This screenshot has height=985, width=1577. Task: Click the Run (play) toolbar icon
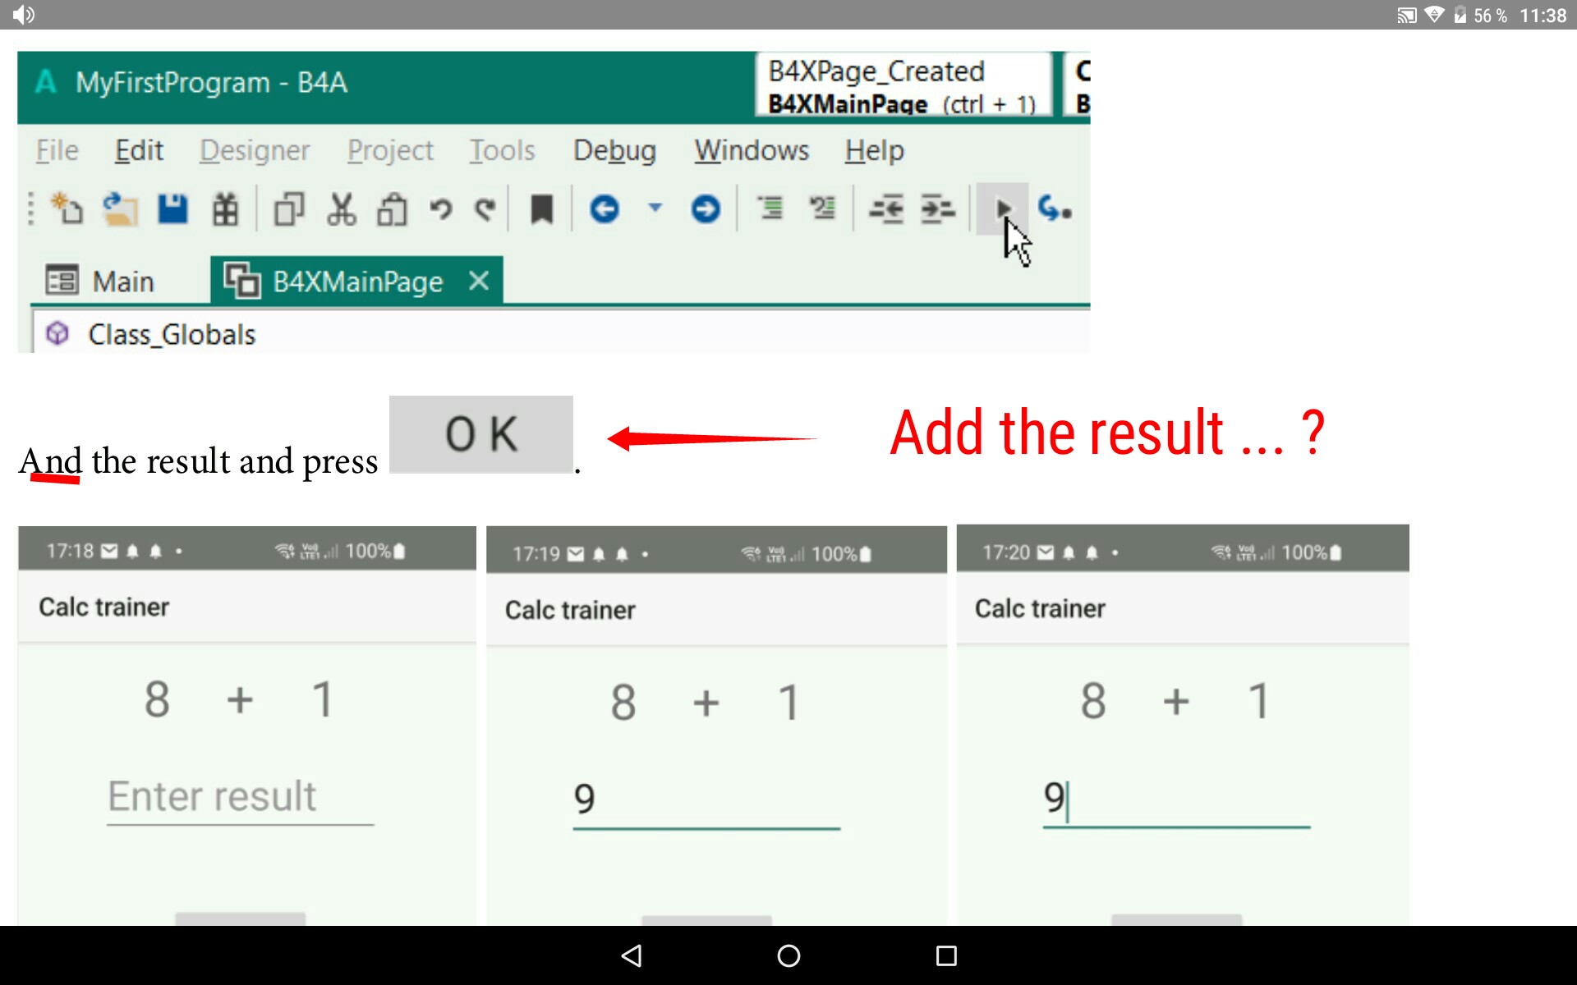(x=1002, y=209)
